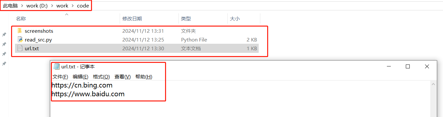Click the url.txt text document icon
This screenshot has width=443, height=117.
point(20,48)
